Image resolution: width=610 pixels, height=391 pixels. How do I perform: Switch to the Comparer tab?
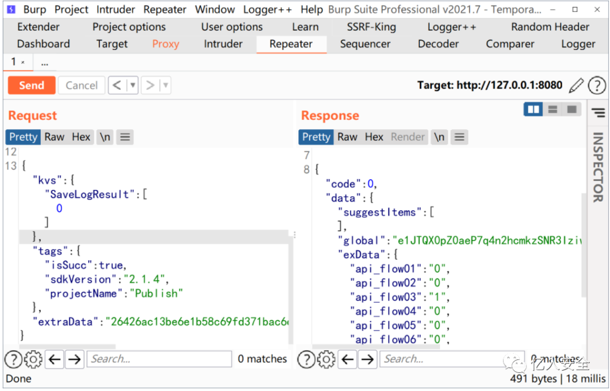[x=509, y=44]
